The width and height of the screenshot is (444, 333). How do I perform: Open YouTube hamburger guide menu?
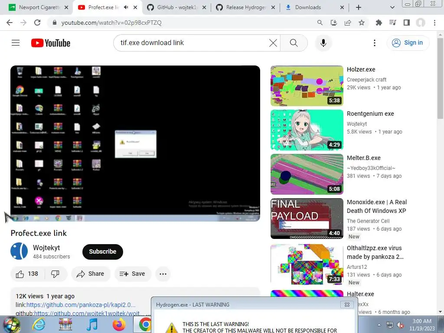click(16, 43)
